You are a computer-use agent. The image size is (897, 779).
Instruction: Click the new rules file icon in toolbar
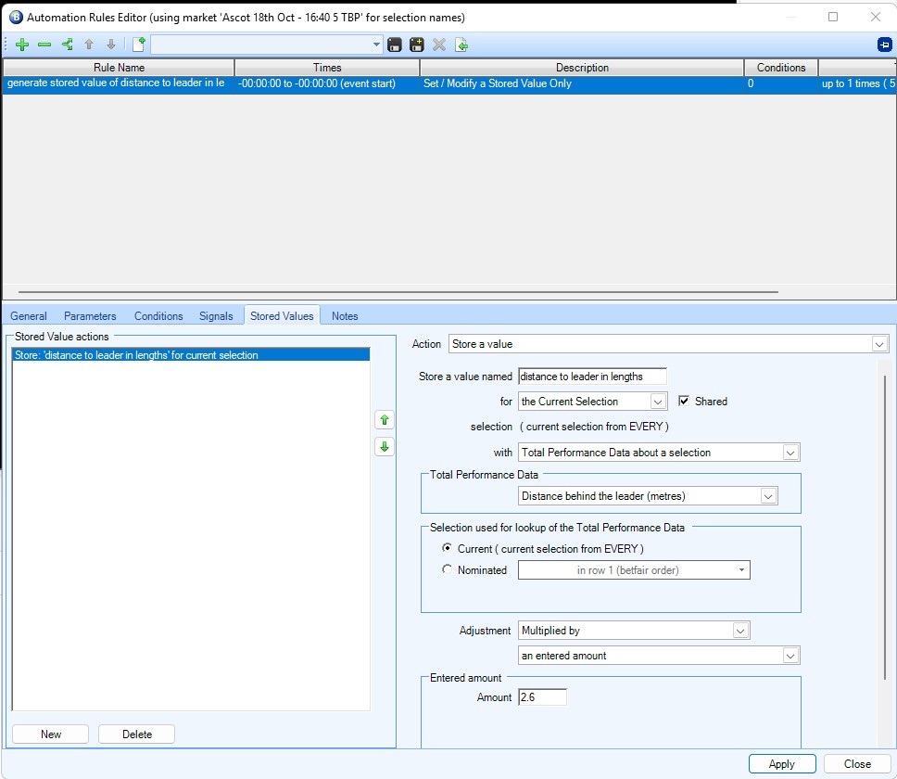pyautogui.click(x=139, y=45)
